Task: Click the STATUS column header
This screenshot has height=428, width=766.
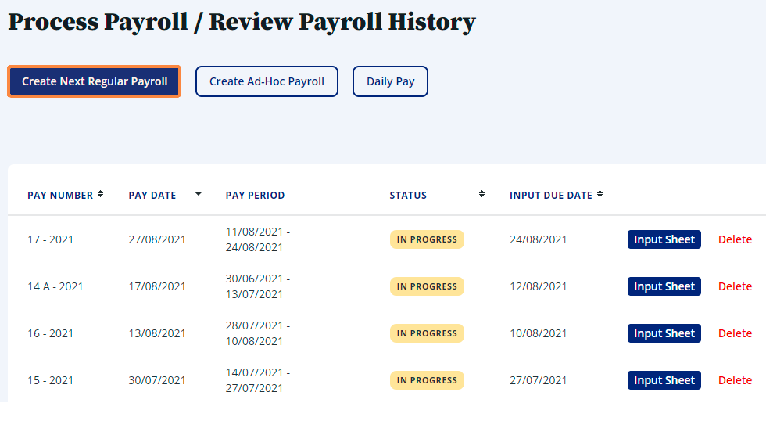Action: click(408, 195)
